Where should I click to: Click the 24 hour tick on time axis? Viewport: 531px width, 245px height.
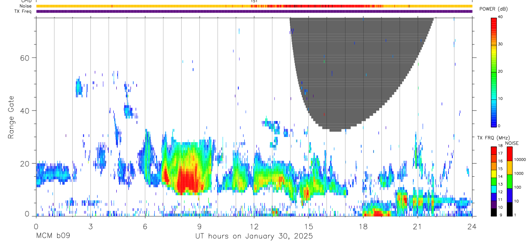tap(472, 226)
